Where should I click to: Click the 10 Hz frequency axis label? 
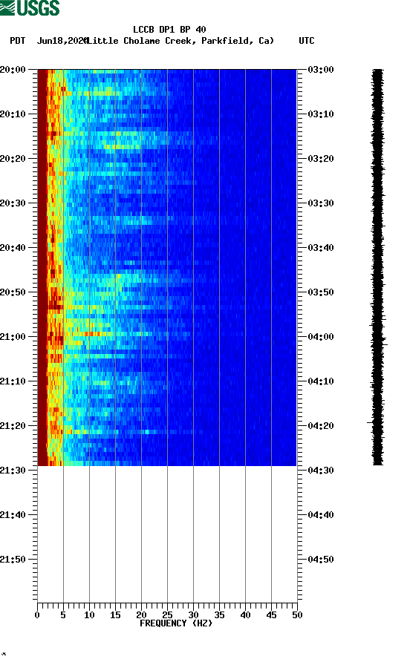(89, 615)
